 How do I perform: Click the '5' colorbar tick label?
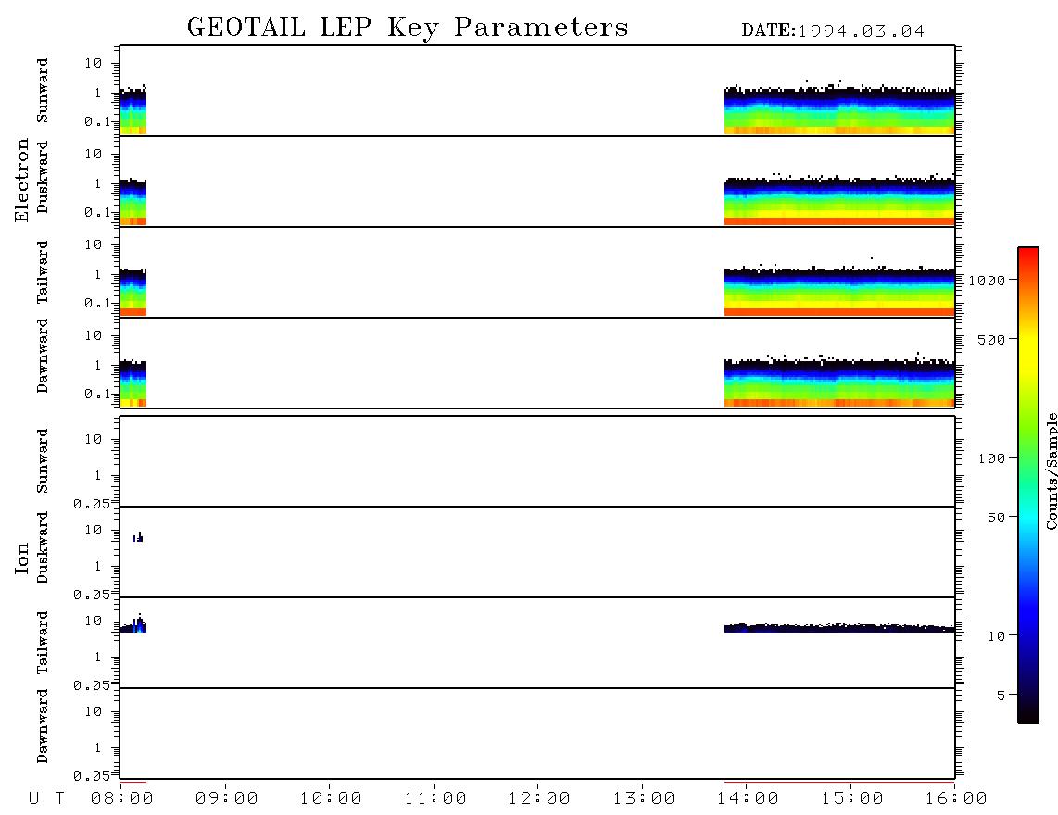(1001, 696)
